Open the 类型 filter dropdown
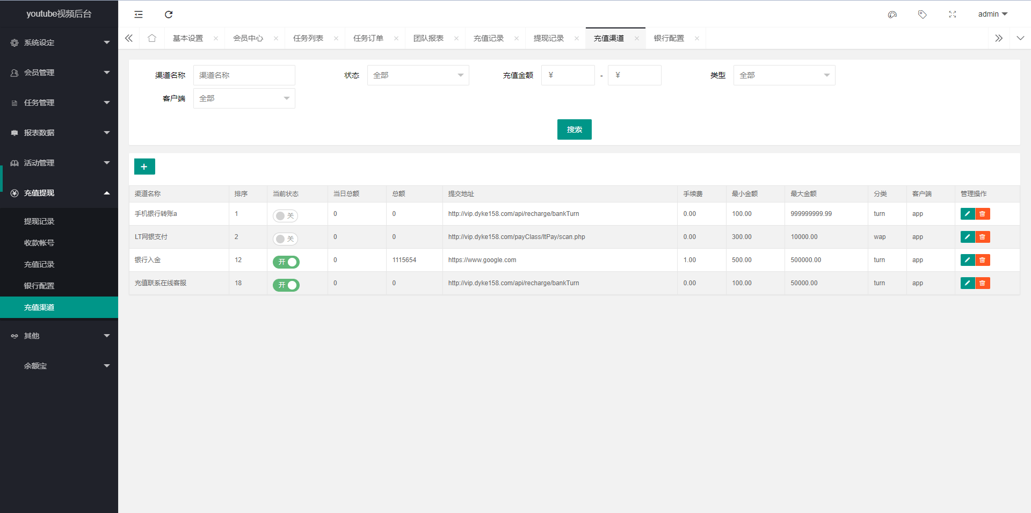The image size is (1031, 513). point(783,75)
